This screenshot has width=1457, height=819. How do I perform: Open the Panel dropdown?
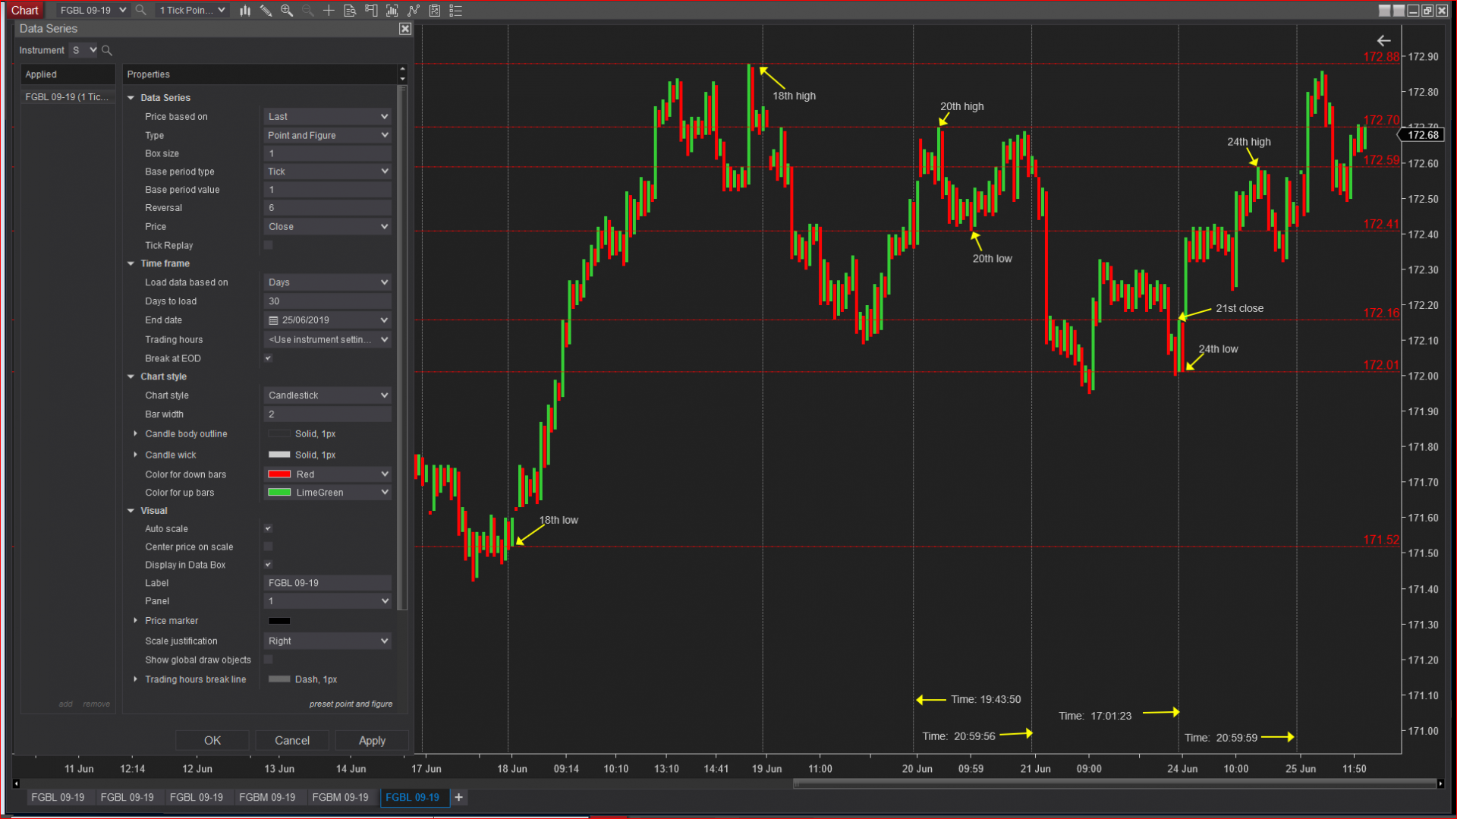328,601
